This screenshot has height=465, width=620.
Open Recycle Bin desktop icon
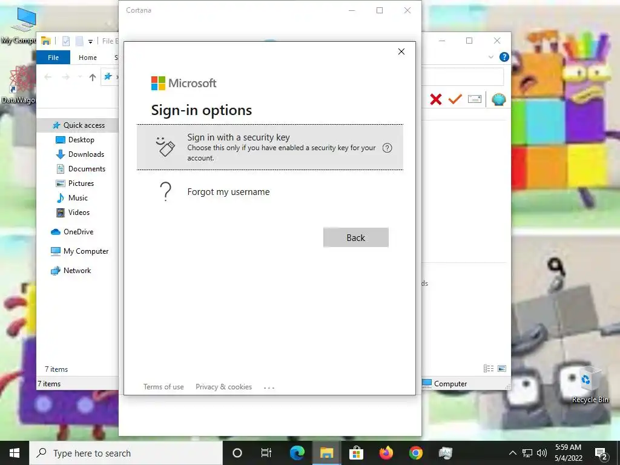click(590, 384)
